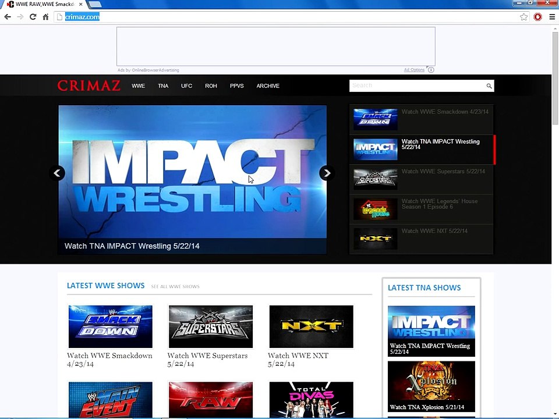Click the CRIMAZ site logo
559x419 pixels.
pos(89,86)
